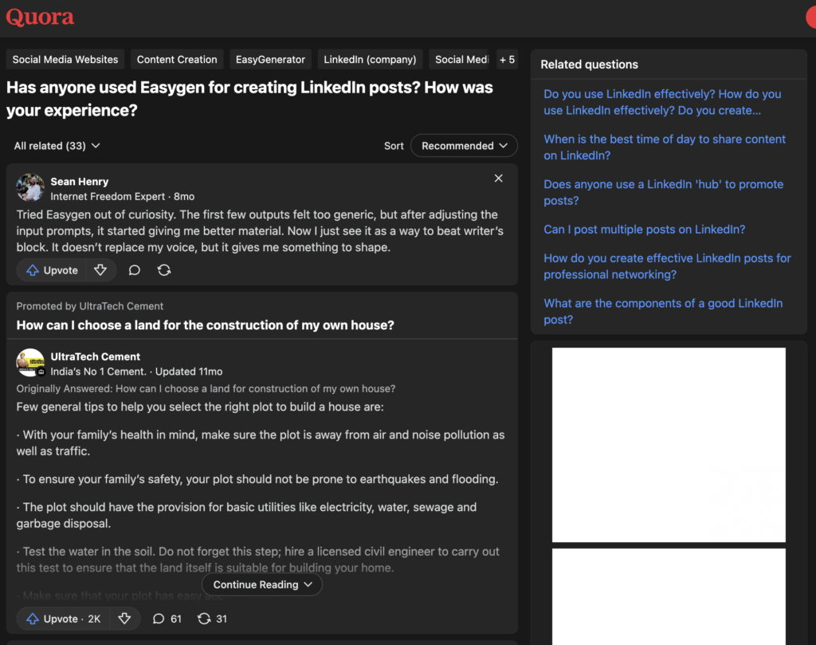Dismiss Sean Henry's answer with X
Viewport: 816px width, 645px height.
(x=499, y=179)
